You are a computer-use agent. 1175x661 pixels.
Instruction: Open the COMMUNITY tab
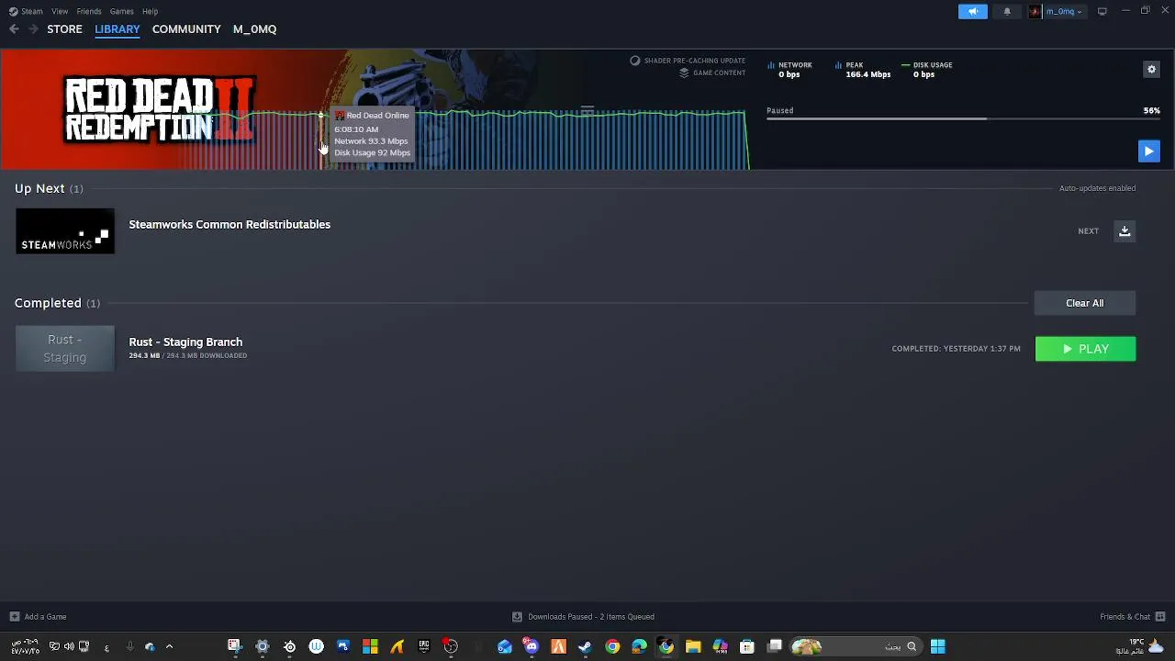[186, 29]
